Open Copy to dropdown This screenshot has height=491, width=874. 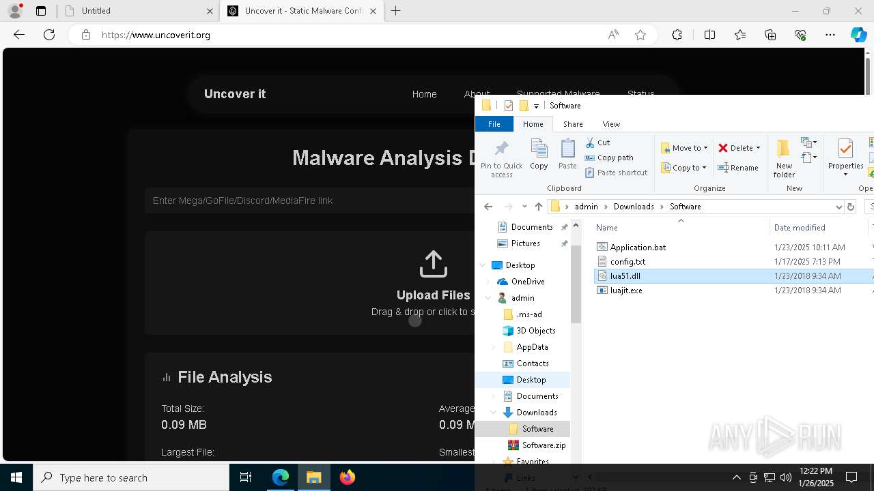coord(683,168)
